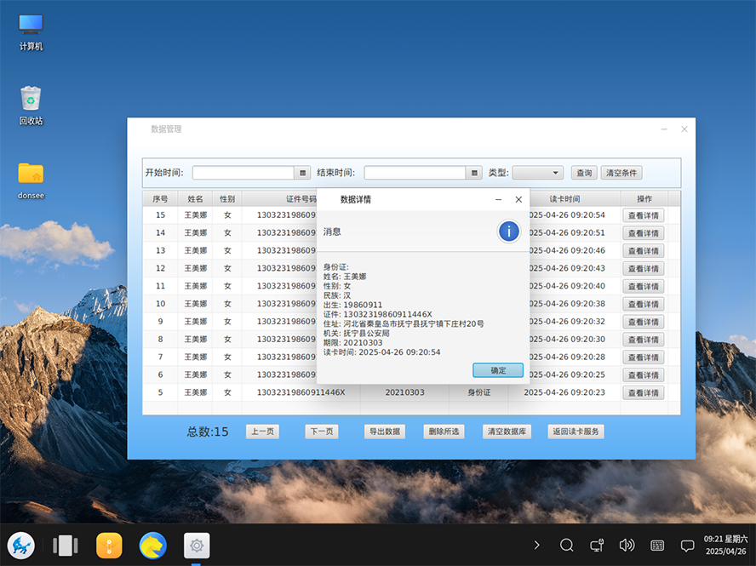The width and height of the screenshot is (756, 566).
Task: Click the info icon in 数据详情 dialog
Action: pos(508,231)
